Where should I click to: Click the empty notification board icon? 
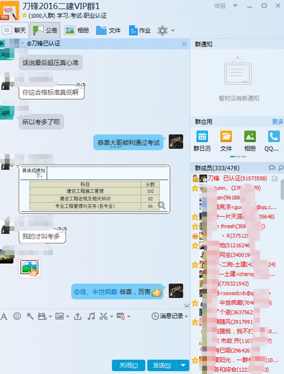(x=238, y=71)
